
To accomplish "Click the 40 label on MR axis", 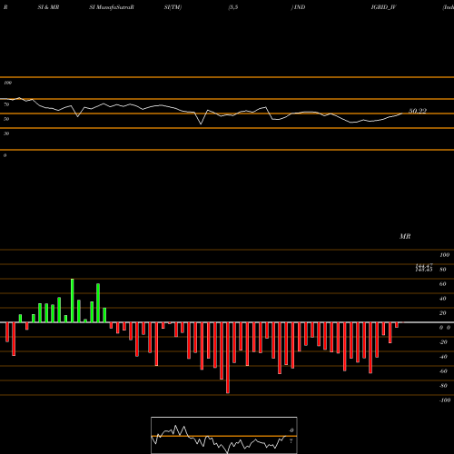I will (443, 299).
